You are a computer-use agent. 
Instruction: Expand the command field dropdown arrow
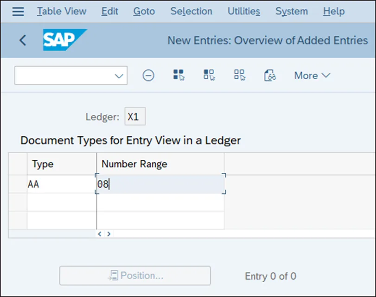click(x=119, y=76)
